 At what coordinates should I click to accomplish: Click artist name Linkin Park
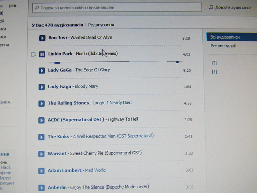click(x=60, y=54)
